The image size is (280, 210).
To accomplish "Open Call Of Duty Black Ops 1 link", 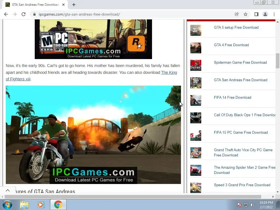I will [x=245, y=115].
